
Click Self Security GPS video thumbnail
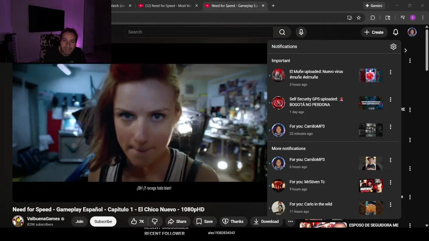(371, 103)
